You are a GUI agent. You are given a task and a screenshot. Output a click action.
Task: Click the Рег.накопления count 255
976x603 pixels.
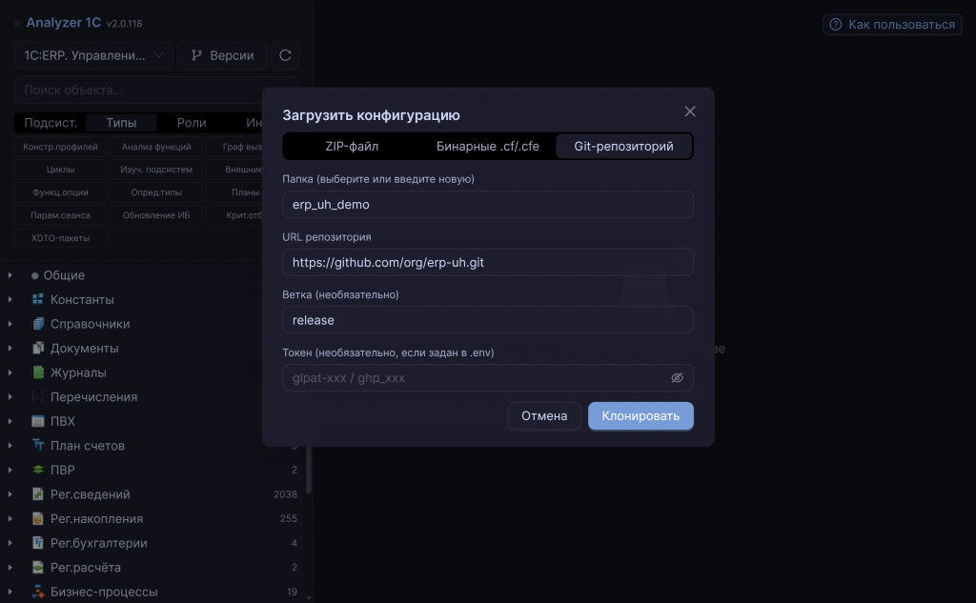(288, 518)
